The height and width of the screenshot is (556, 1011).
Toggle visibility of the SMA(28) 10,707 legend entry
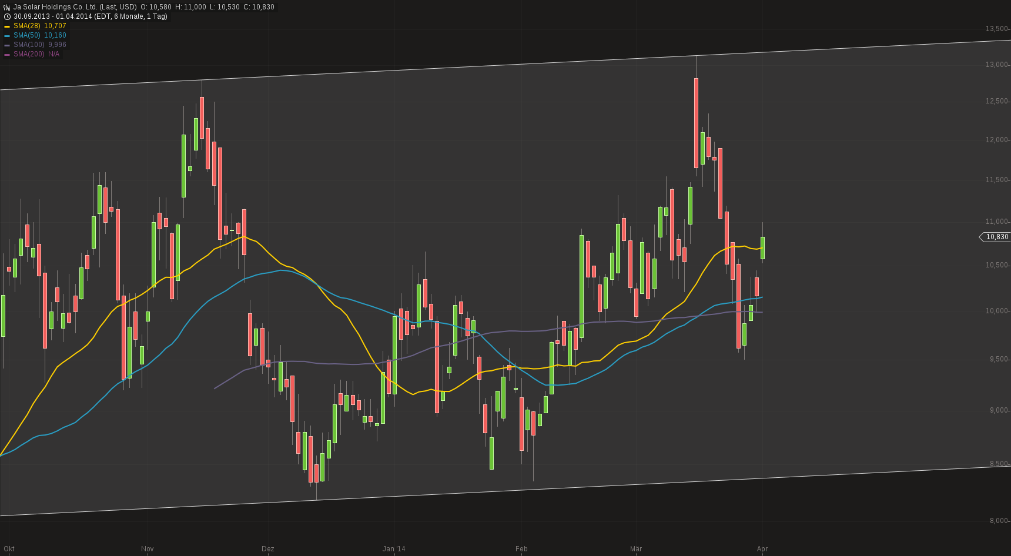pyautogui.click(x=38, y=26)
